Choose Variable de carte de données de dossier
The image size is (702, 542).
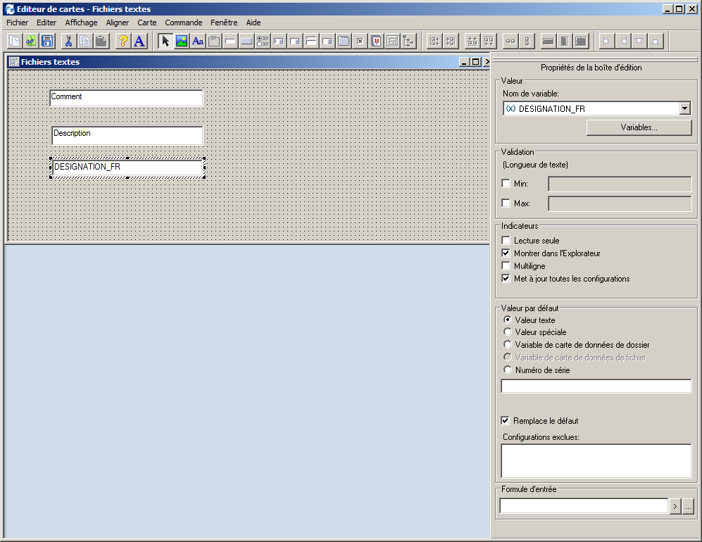click(507, 344)
